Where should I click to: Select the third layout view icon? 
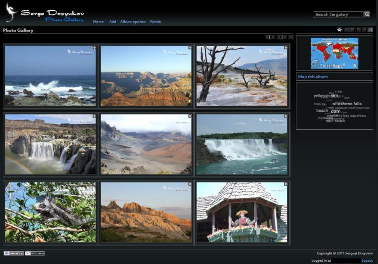[x=359, y=30]
